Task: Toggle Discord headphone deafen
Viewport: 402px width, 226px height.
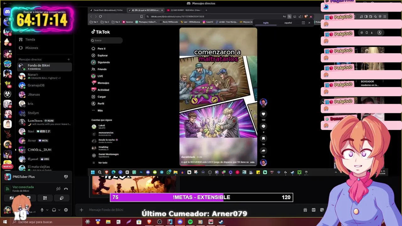Action: 54,210
